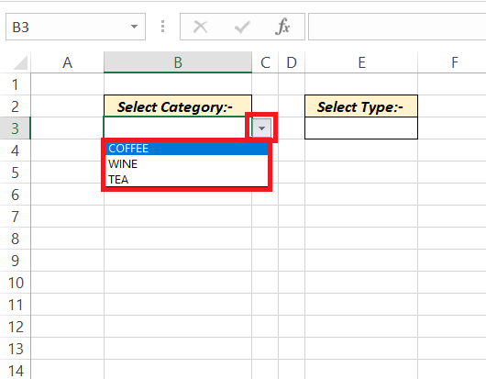Choose WINE from the dropdown list
Image resolution: width=486 pixels, height=379 pixels.
pos(186,163)
